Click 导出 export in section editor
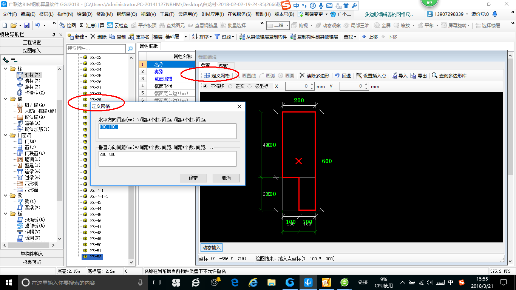The height and width of the screenshot is (290, 516). (419, 76)
